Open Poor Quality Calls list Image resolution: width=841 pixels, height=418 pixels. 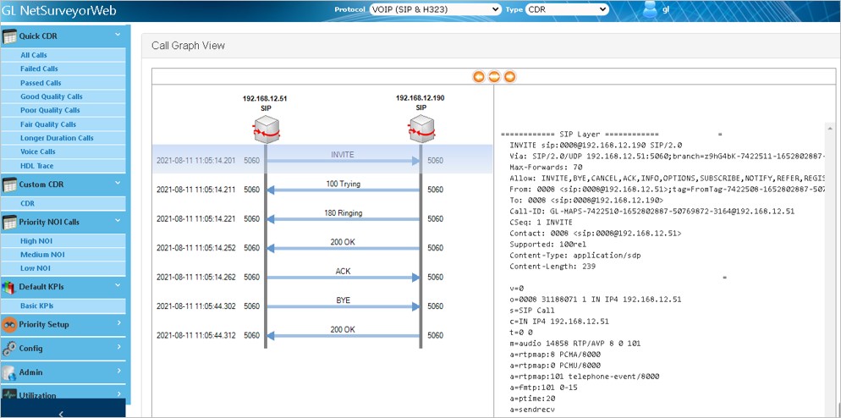pos(63,110)
